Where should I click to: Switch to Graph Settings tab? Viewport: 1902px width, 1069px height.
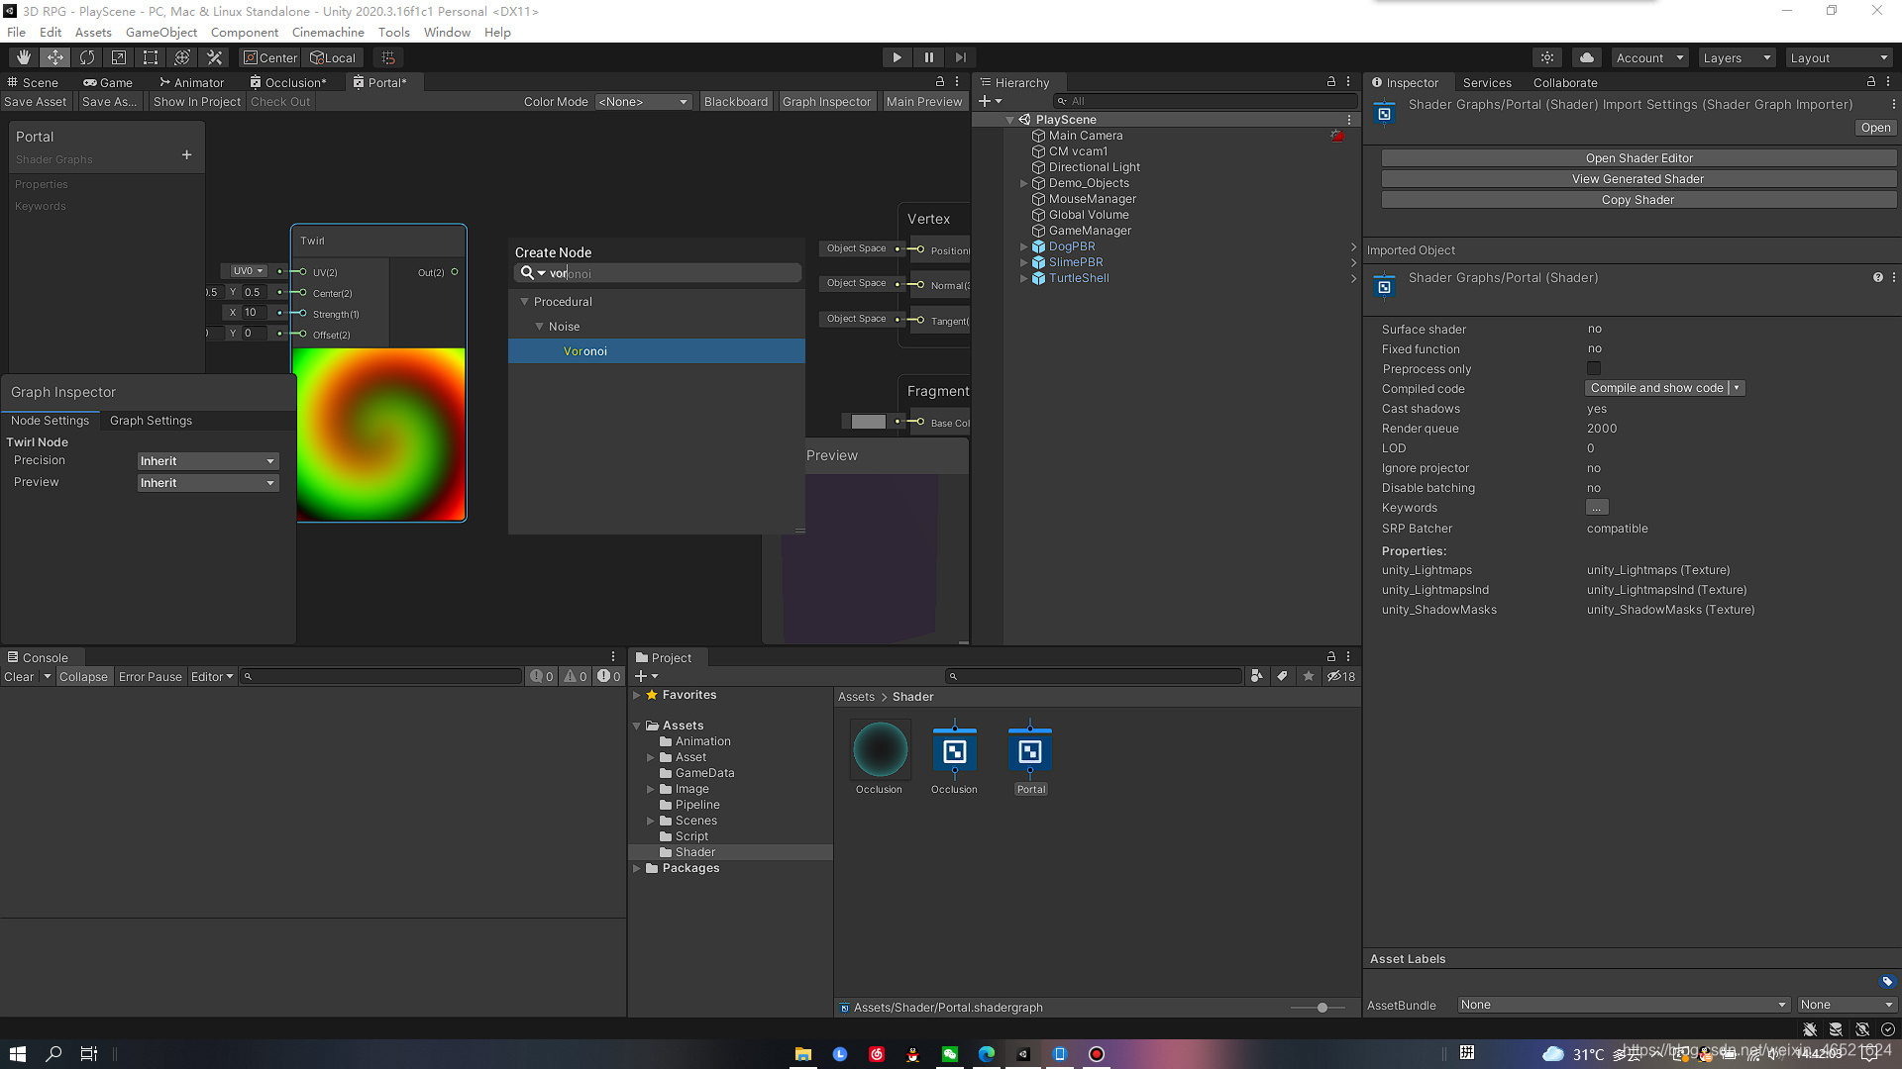pos(151,421)
